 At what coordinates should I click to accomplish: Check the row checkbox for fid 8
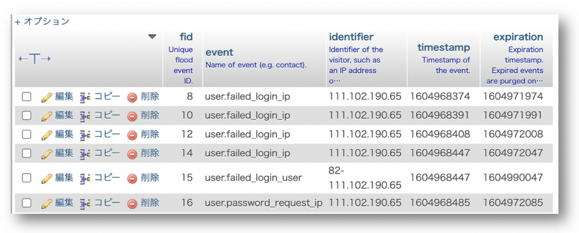coord(26,96)
